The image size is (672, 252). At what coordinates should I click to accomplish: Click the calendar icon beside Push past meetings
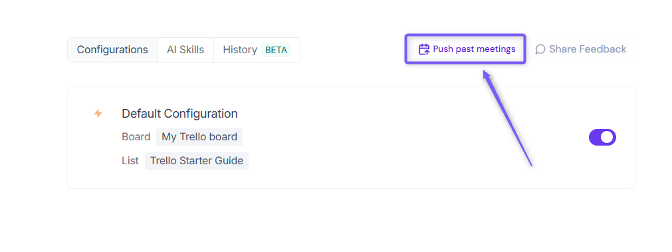click(x=424, y=49)
